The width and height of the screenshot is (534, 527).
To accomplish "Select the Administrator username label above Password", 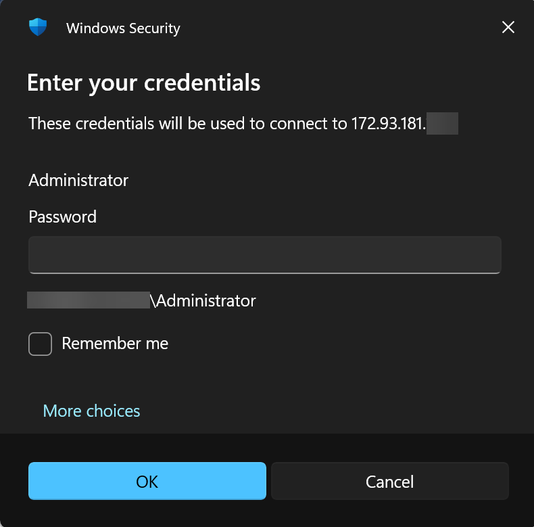I will [x=78, y=181].
